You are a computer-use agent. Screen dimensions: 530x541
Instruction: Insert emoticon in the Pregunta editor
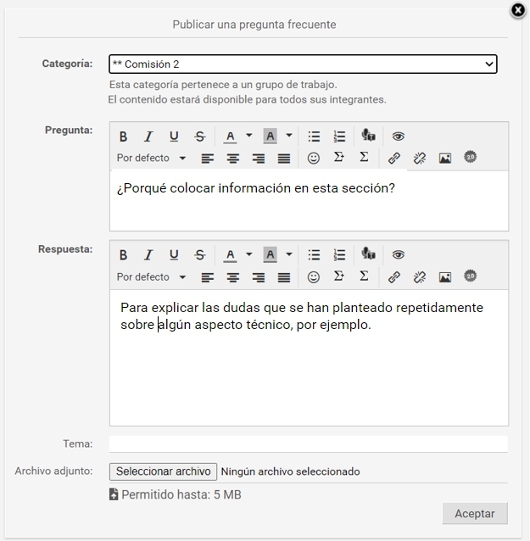click(313, 159)
